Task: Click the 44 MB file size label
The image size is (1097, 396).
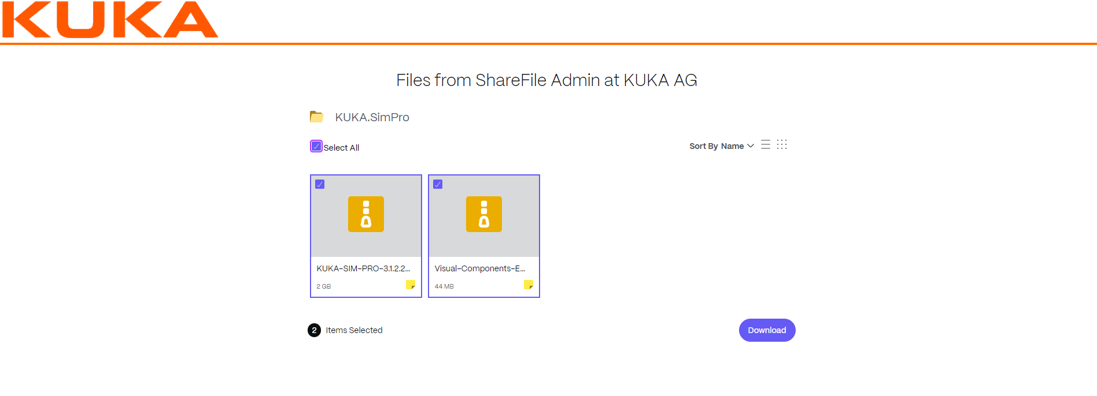Action: (444, 286)
